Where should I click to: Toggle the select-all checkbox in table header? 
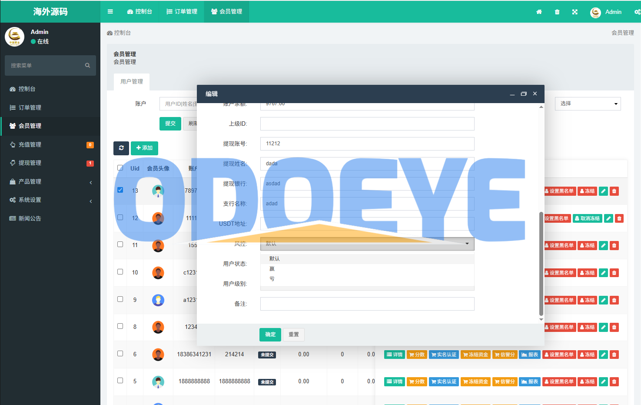tap(120, 168)
